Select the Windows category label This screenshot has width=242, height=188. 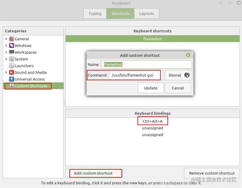pos(23,45)
